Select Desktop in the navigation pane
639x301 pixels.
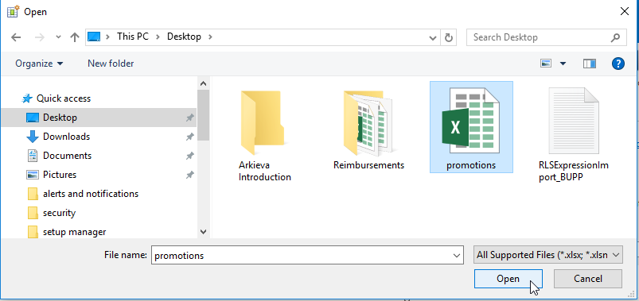click(x=99, y=118)
